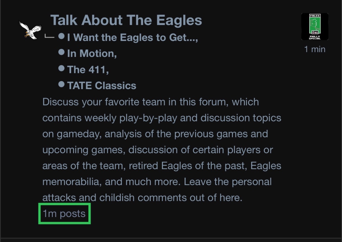Open the I Want the Eagles to Get... subforum
The width and height of the screenshot is (342, 242).
click(x=132, y=37)
